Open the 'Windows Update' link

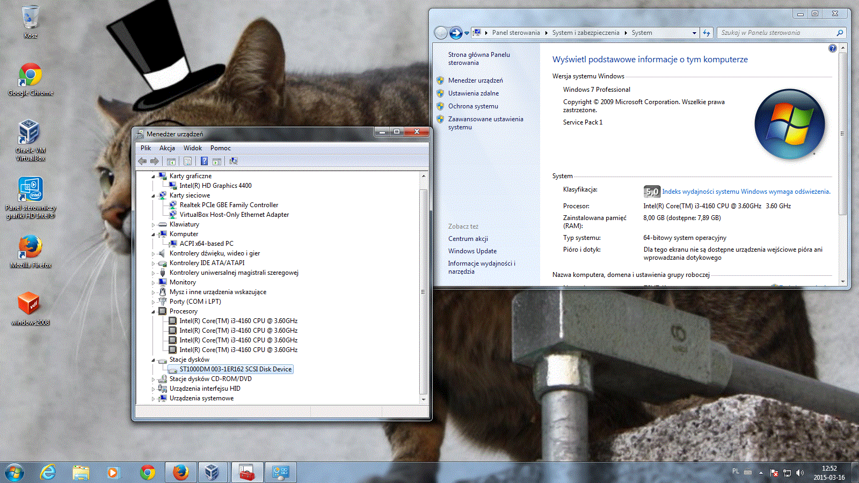[x=472, y=251]
